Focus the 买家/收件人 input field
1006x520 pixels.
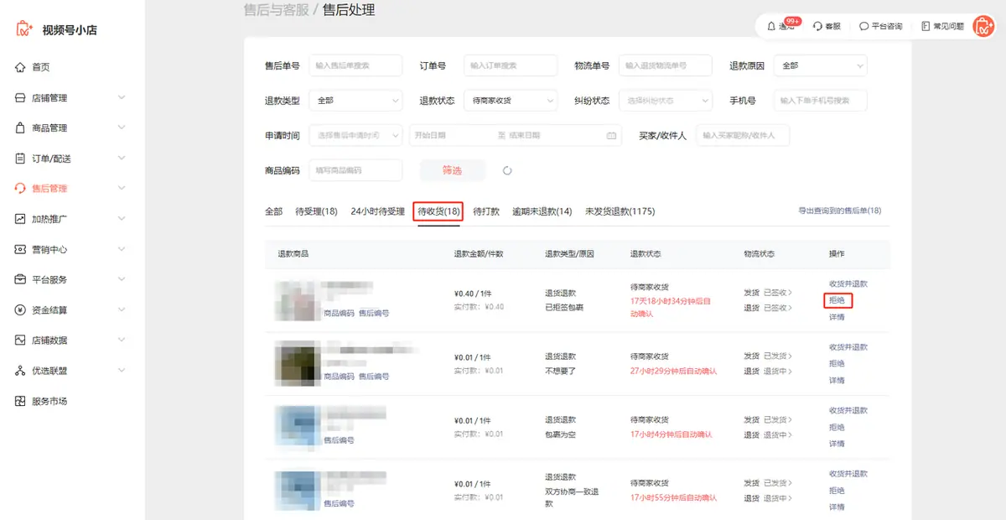pyautogui.click(x=743, y=135)
